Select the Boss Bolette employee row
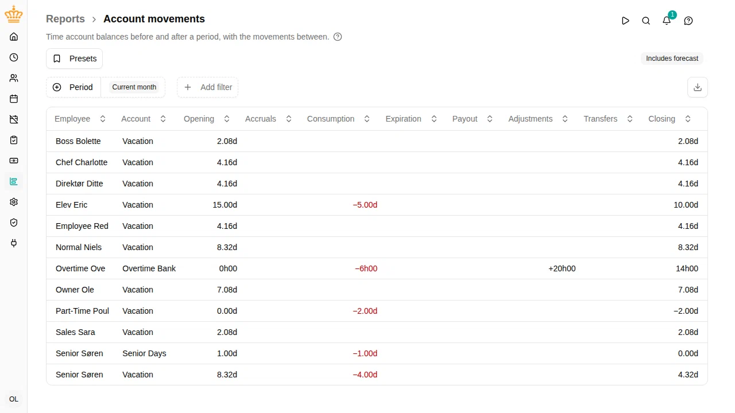 pyautogui.click(x=377, y=141)
